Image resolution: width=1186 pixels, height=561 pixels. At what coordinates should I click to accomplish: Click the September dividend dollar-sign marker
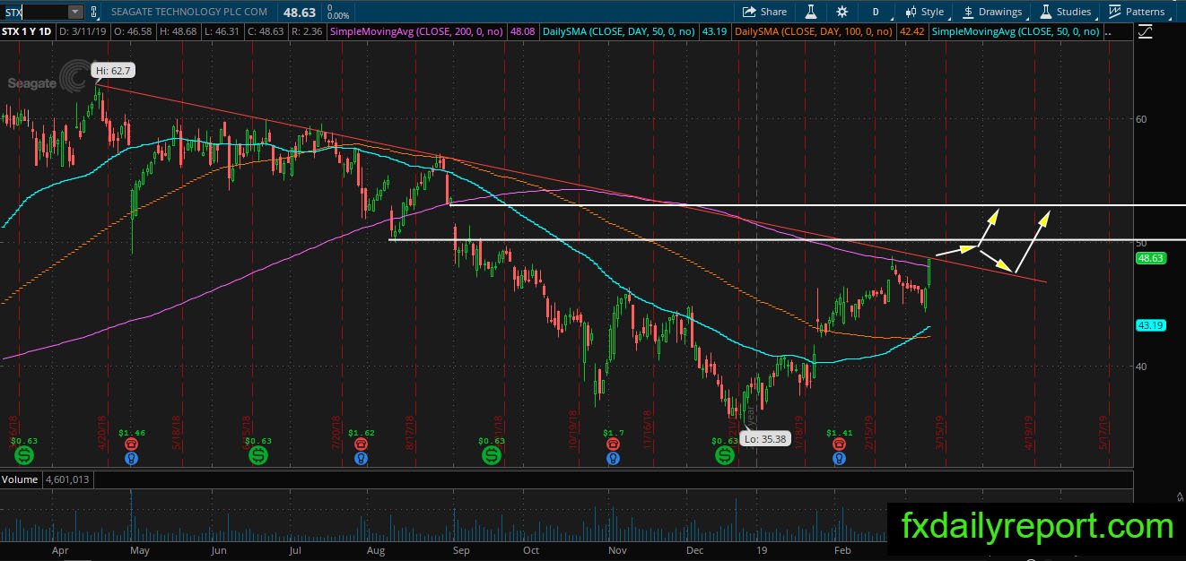coord(492,455)
